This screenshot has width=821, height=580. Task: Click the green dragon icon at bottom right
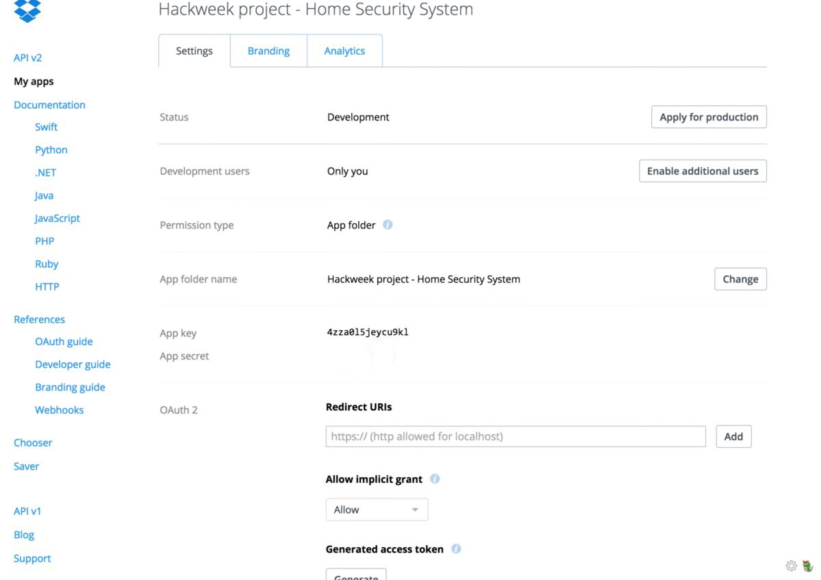pyautogui.click(x=808, y=566)
